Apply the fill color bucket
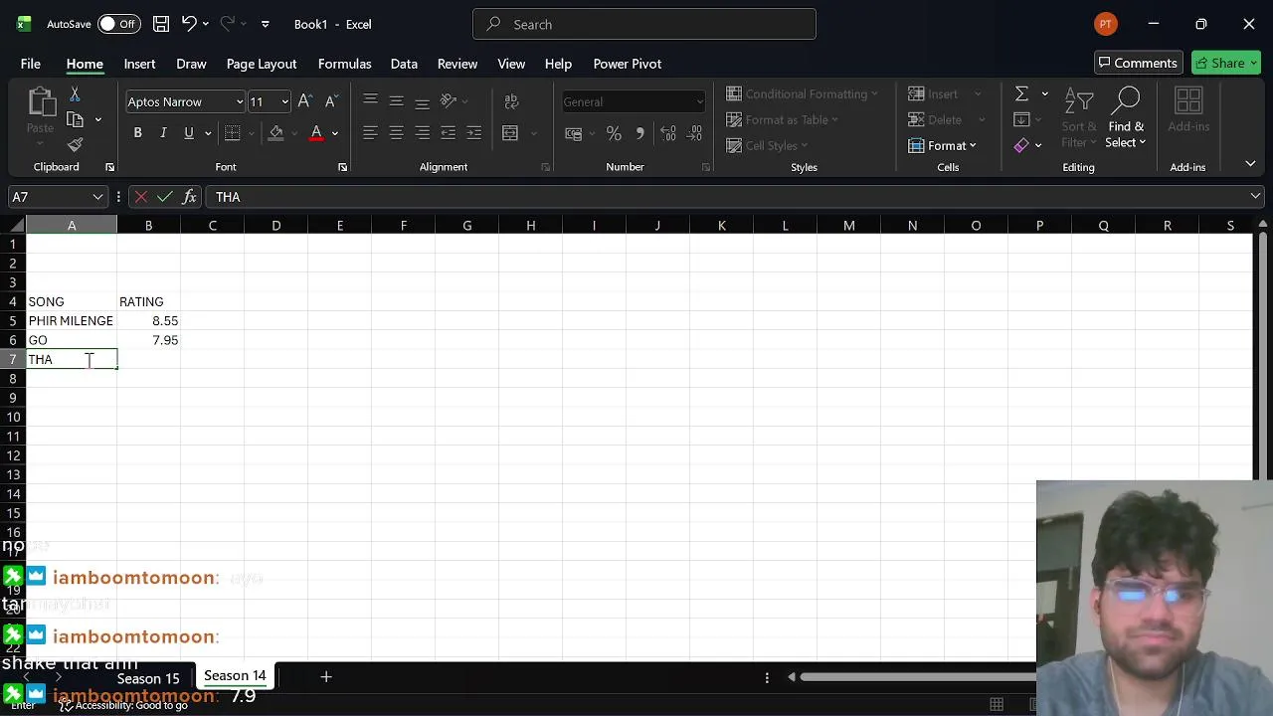This screenshot has width=1273, height=716. pos(276,133)
